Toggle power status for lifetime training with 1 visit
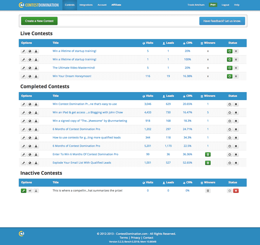The image size is (260, 245). pos(230,60)
